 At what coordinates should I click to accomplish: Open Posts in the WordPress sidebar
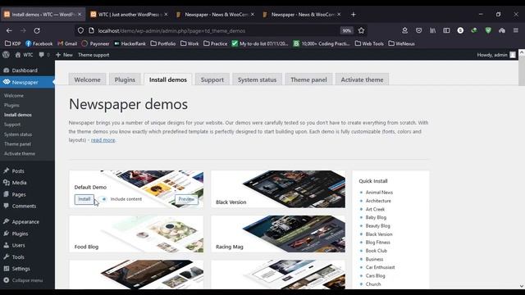pyautogui.click(x=18, y=171)
